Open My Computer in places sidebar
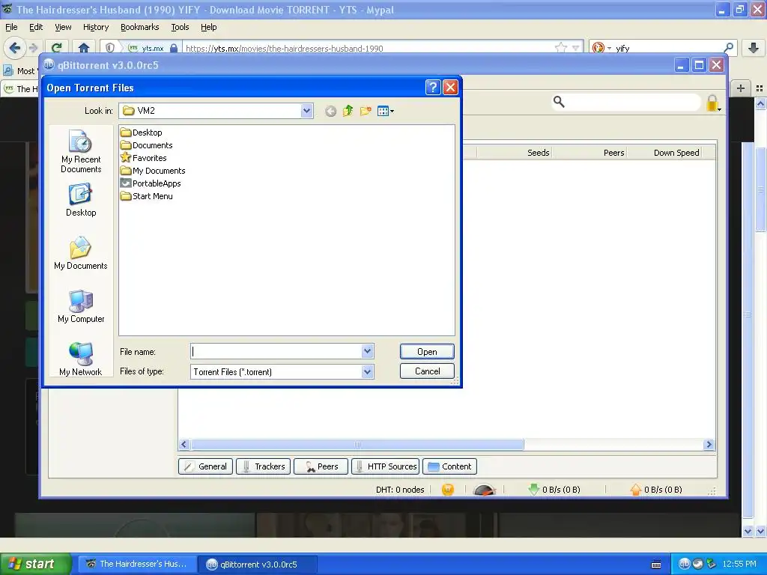 pos(81,306)
